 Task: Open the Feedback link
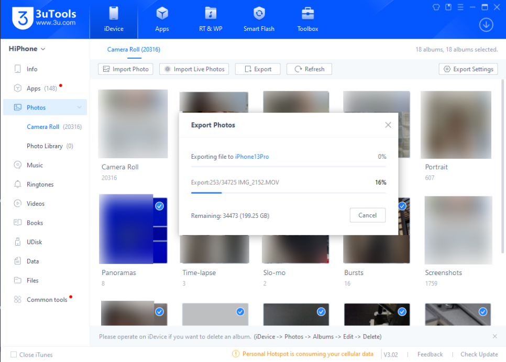[x=430, y=354]
